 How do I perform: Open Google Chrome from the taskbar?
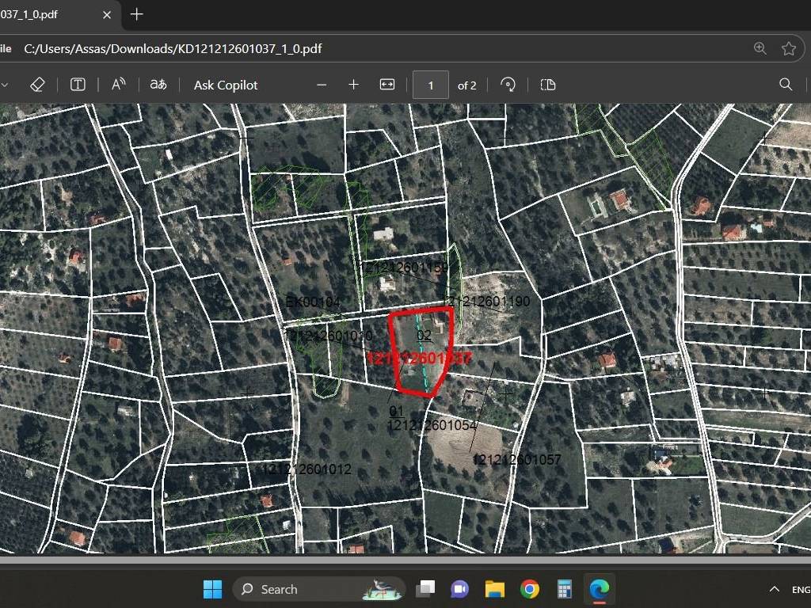click(530, 589)
